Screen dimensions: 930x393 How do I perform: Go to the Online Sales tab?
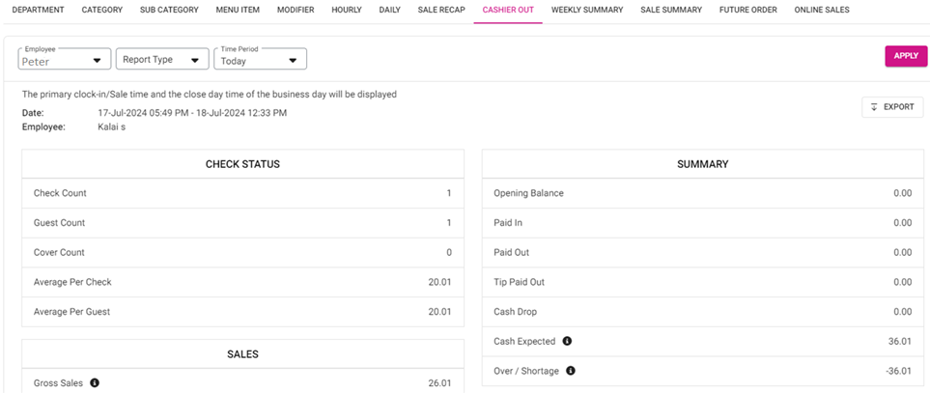tap(823, 10)
